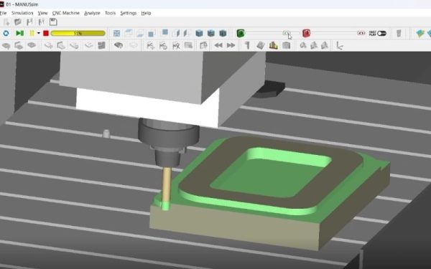Open the Settings menu
This screenshot has height=269, width=431.
coord(129,13)
